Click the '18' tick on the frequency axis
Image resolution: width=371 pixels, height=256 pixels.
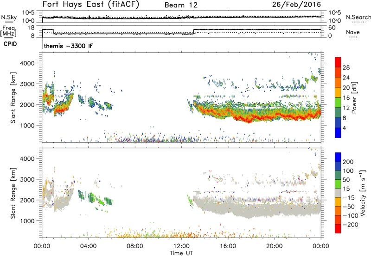click(31, 28)
